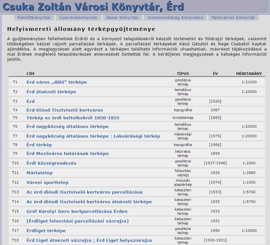Click the Csuka Zoltán Városi Könyvtár header title
This screenshot has width=270, height=245.
pyautogui.click(x=93, y=7)
